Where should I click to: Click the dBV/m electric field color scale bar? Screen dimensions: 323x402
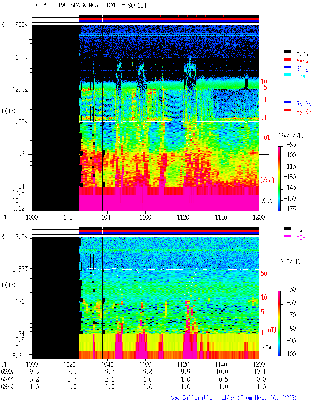(279, 179)
